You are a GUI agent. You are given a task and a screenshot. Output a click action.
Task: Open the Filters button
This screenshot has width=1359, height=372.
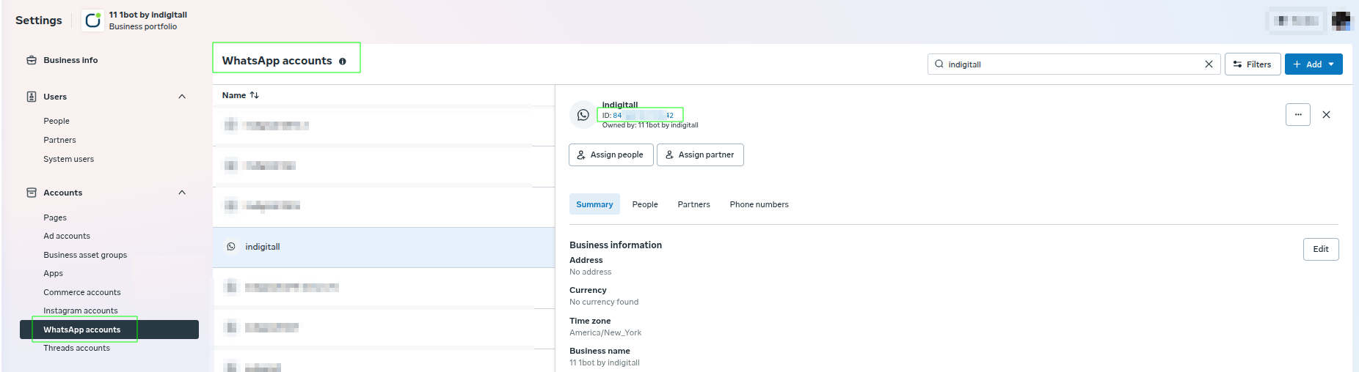point(1253,64)
